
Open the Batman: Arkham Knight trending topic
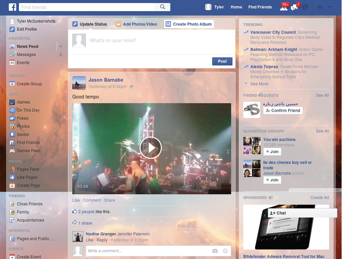274,50
